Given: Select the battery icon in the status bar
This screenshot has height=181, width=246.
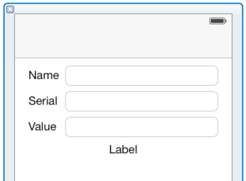Looking at the screenshot, I should click(x=218, y=21).
